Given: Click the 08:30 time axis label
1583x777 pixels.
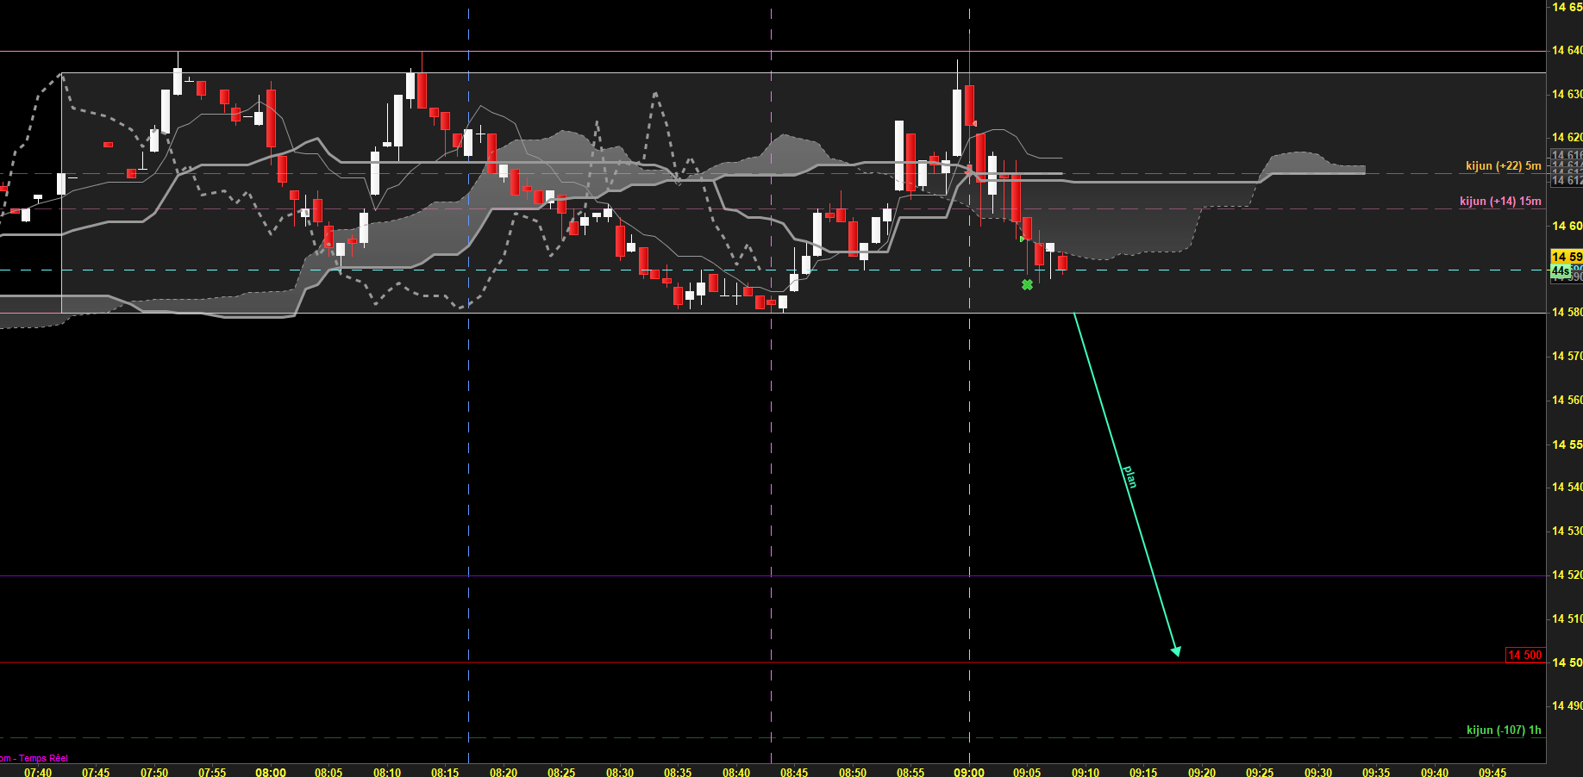Looking at the screenshot, I should pos(620,772).
